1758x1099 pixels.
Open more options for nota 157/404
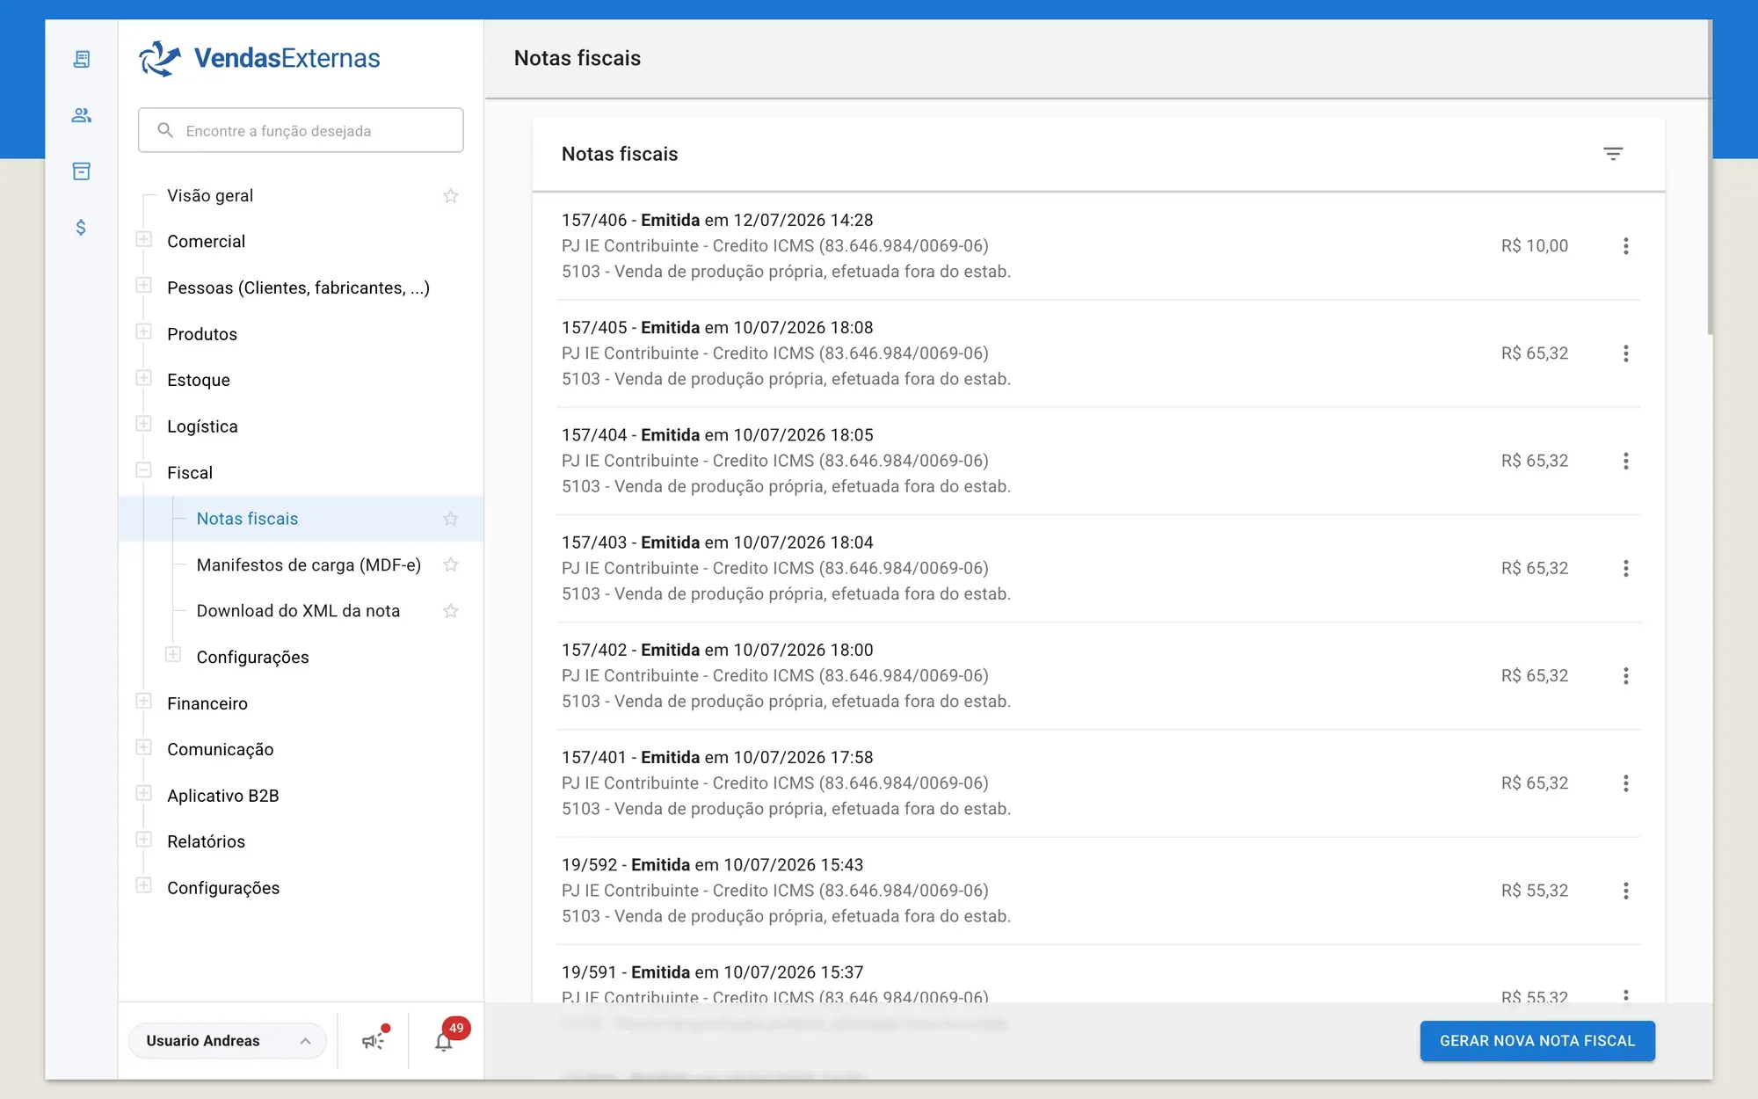(1626, 461)
